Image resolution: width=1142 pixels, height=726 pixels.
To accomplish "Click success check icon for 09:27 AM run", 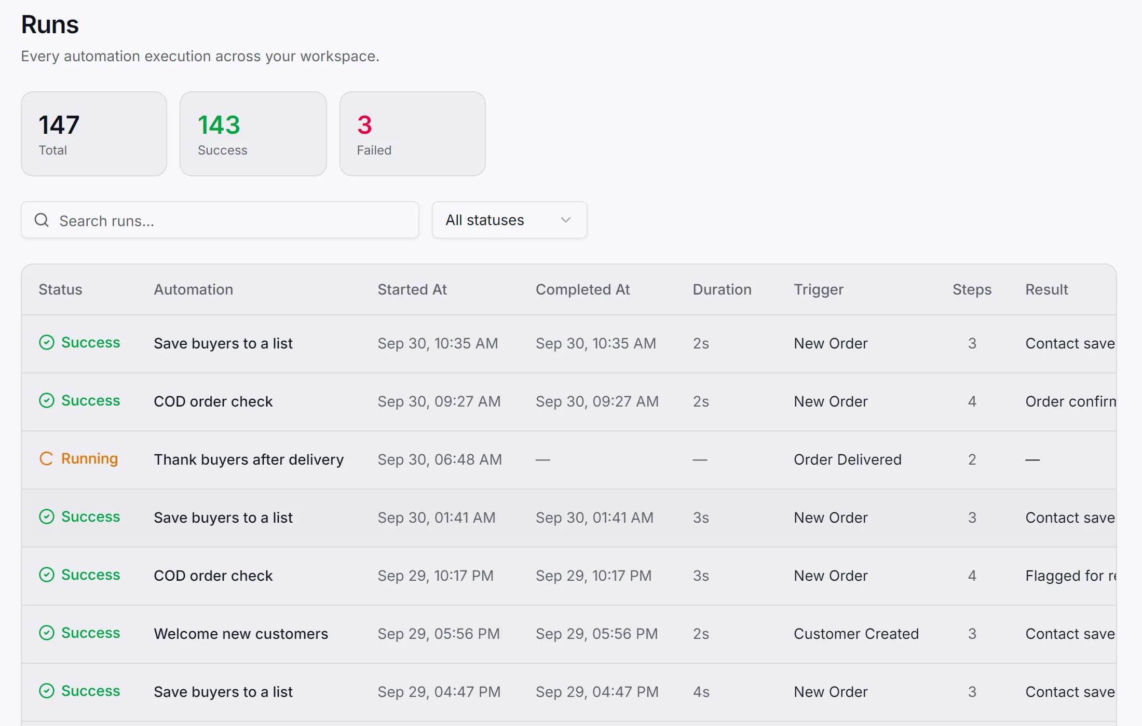I will point(47,401).
